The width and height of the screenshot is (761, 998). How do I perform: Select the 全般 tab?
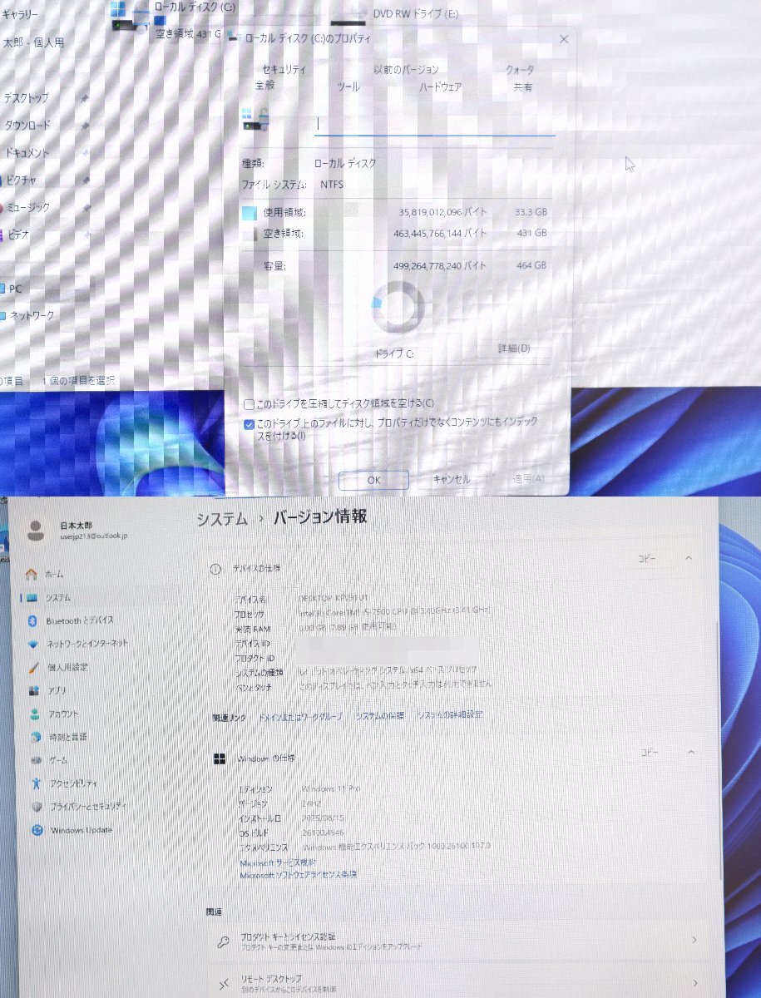point(264,86)
